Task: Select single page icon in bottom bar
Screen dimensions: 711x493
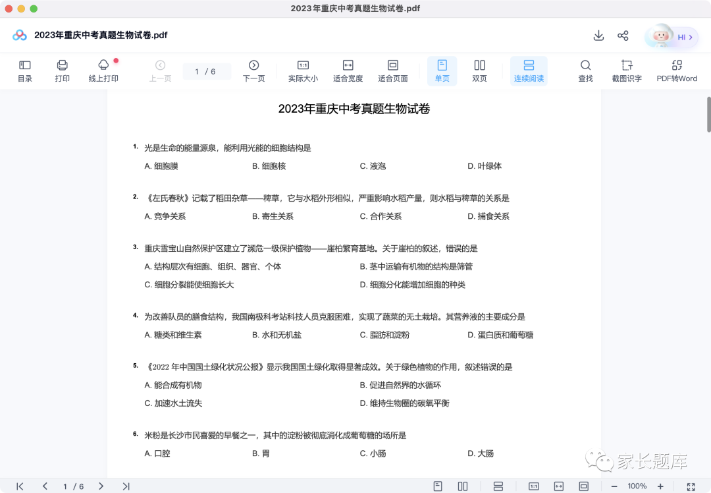Action: click(438, 486)
